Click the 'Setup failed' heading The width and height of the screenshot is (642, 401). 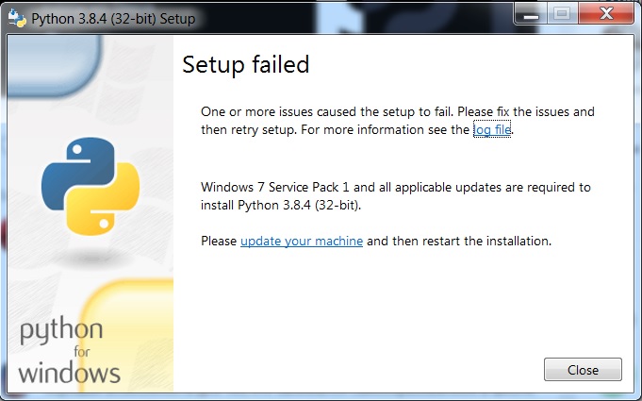pos(245,65)
